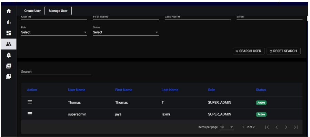Click the RESET SEARCH button
Viewport: 310px width, 137px height.
point(283,51)
